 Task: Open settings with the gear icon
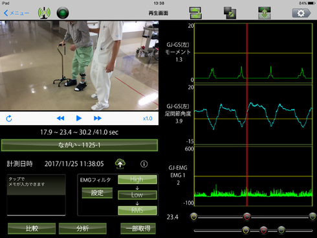301,13
